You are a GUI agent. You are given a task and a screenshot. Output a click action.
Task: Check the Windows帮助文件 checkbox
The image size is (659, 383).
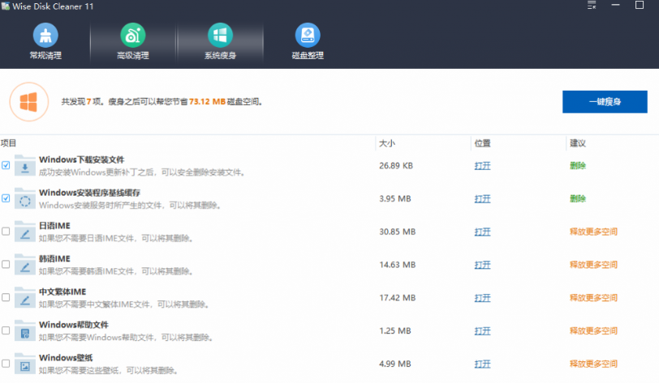(x=6, y=330)
